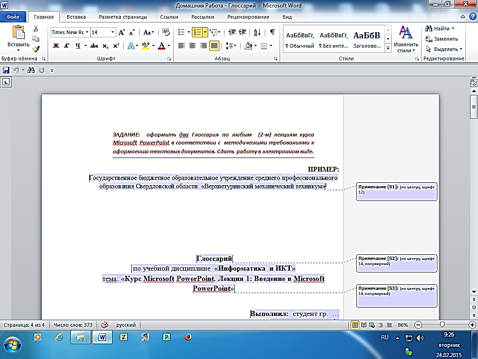Click Изменить стили button
The image size is (478, 359).
coord(406,39)
